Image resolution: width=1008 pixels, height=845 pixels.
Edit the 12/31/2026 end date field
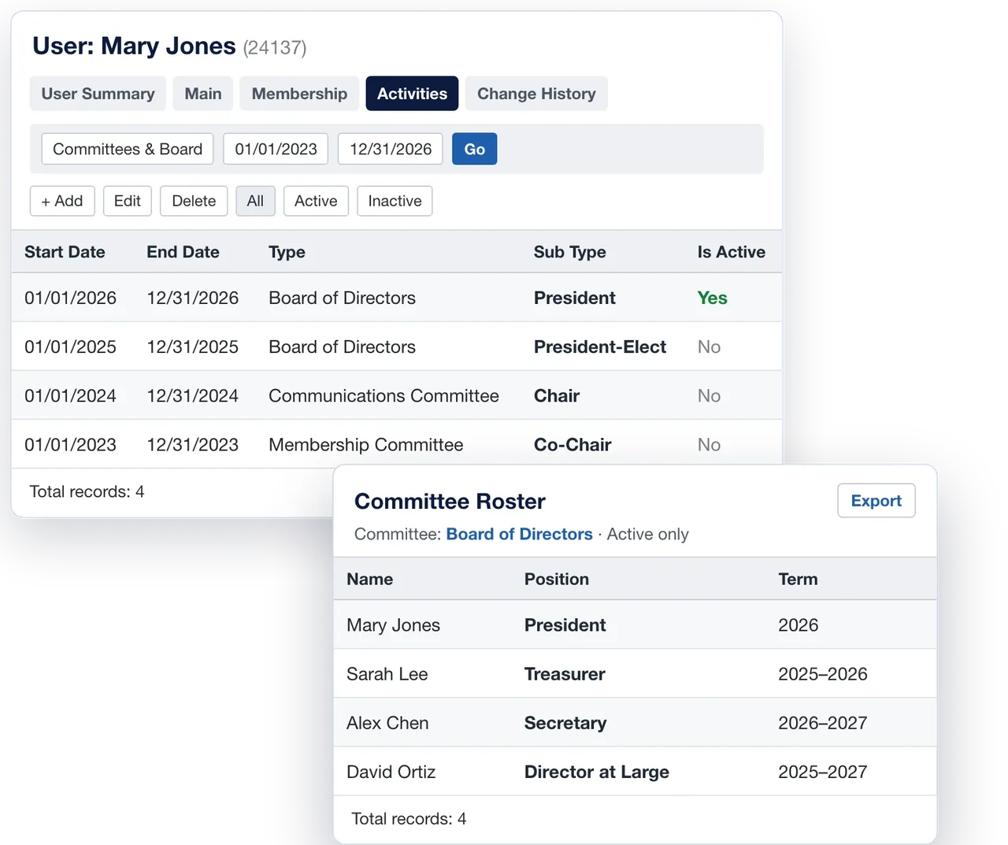tap(391, 149)
